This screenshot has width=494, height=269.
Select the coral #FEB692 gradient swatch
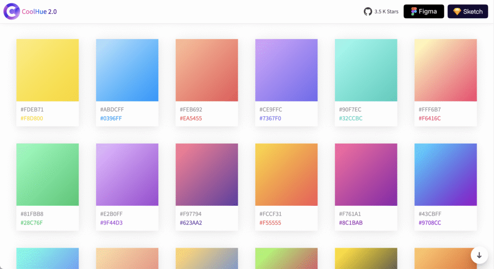[206, 70]
